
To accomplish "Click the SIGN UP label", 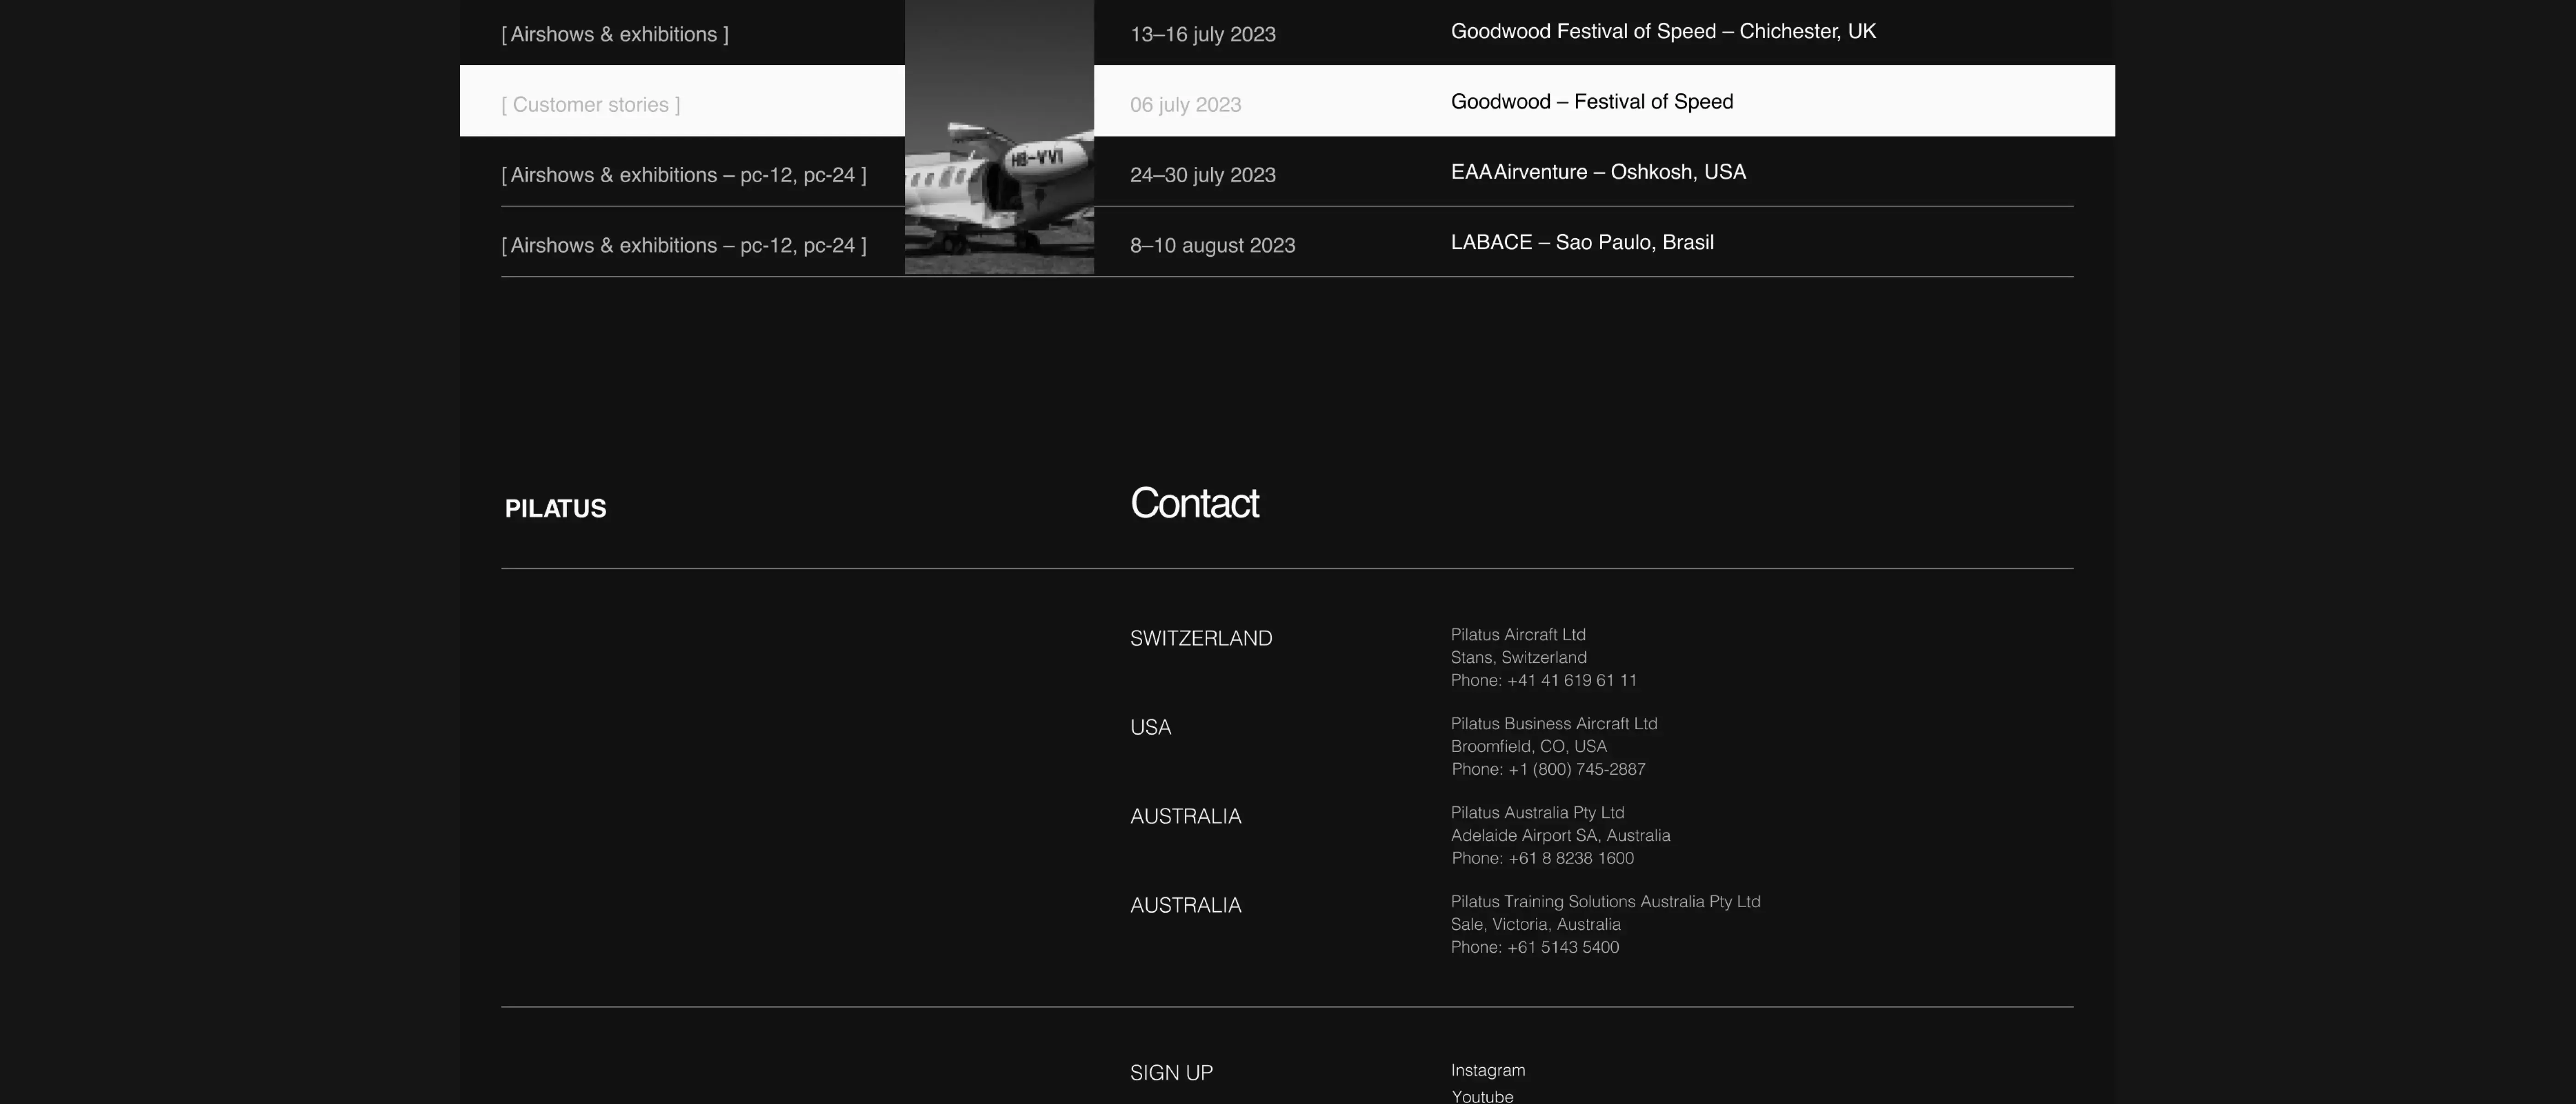I will click(1171, 1073).
